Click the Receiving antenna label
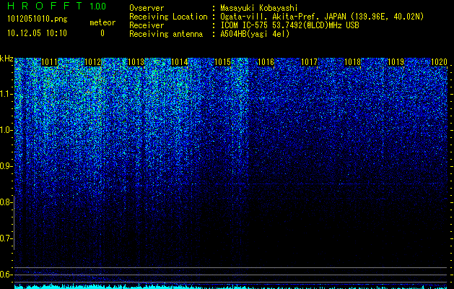 click(x=166, y=34)
